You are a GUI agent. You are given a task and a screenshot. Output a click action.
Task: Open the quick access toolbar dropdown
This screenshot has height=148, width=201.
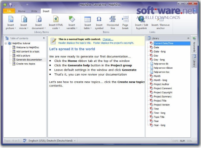[27, 5]
